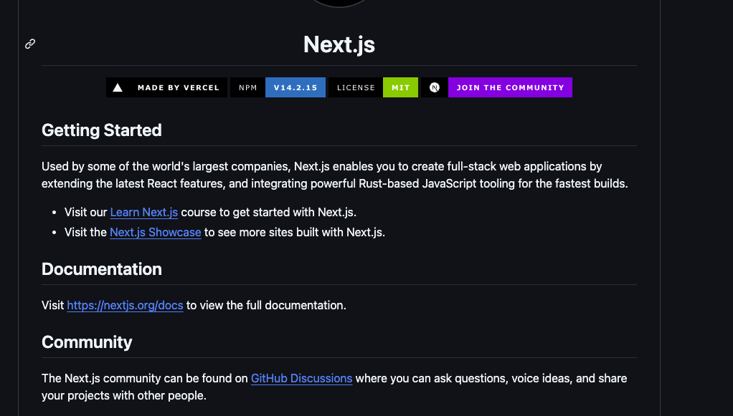
Task: Click 'course to get started with Next.js.' text
Action: coord(268,213)
